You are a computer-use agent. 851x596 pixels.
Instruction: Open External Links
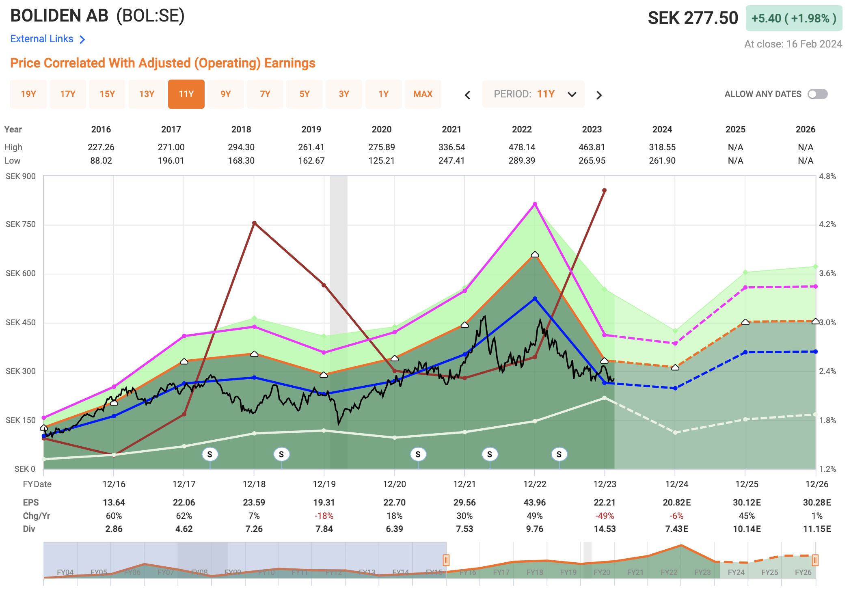click(x=42, y=39)
